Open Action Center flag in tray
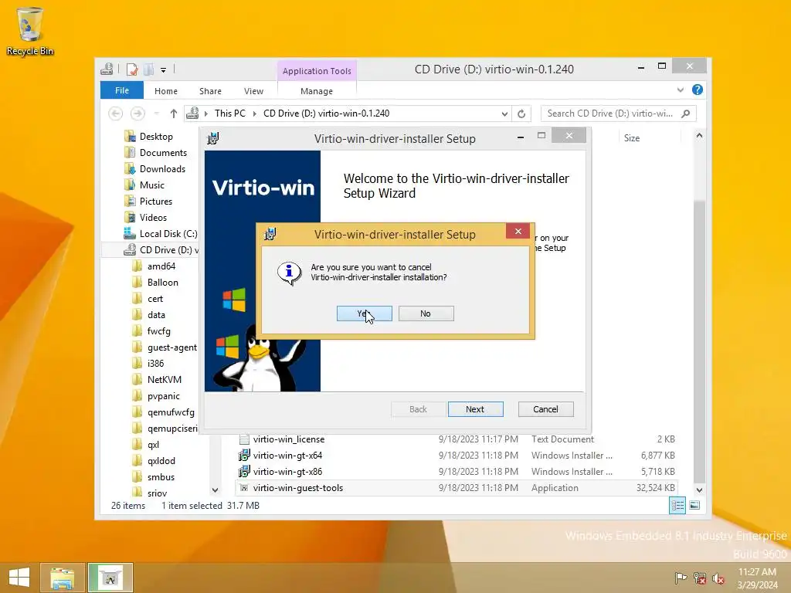The height and width of the screenshot is (593, 791). (681, 578)
